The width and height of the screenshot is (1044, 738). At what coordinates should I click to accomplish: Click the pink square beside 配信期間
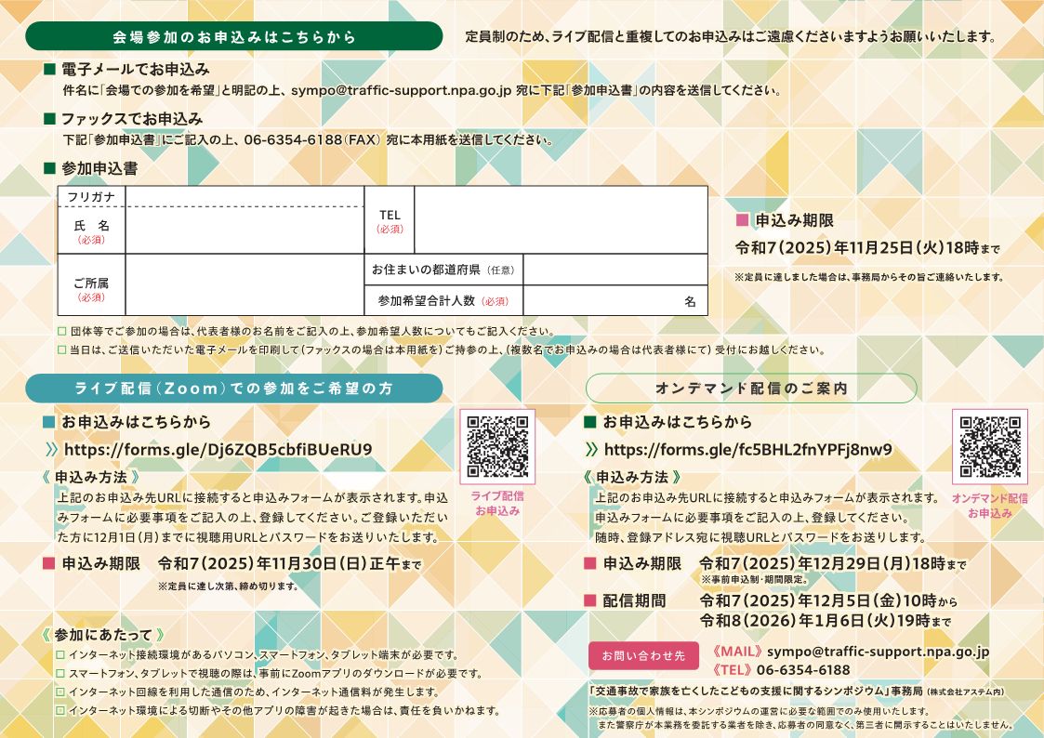click(589, 600)
